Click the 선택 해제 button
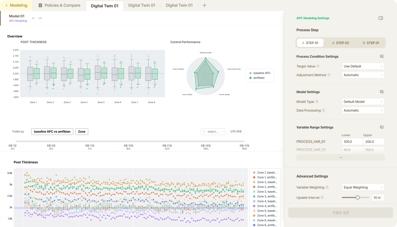Screen dimensions: 397x227 (x=236, y=131)
